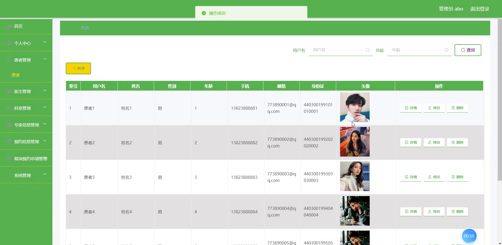The height and width of the screenshot is (245, 502).
Task: View 详情 for 患者2
Action: 411,142
